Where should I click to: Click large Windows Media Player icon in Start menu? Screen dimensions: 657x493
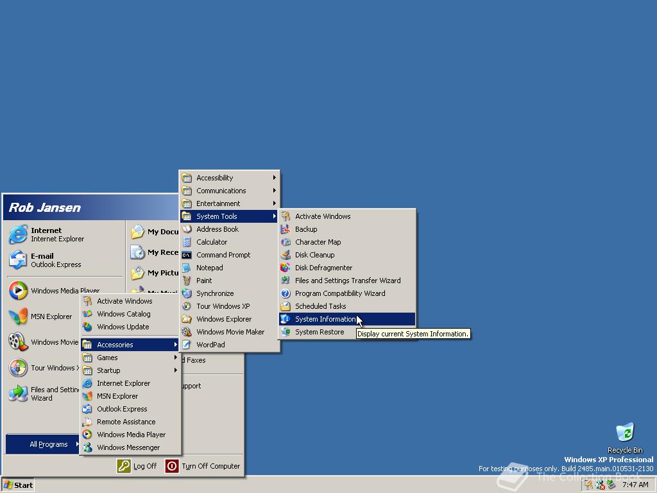click(x=18, y=291)
